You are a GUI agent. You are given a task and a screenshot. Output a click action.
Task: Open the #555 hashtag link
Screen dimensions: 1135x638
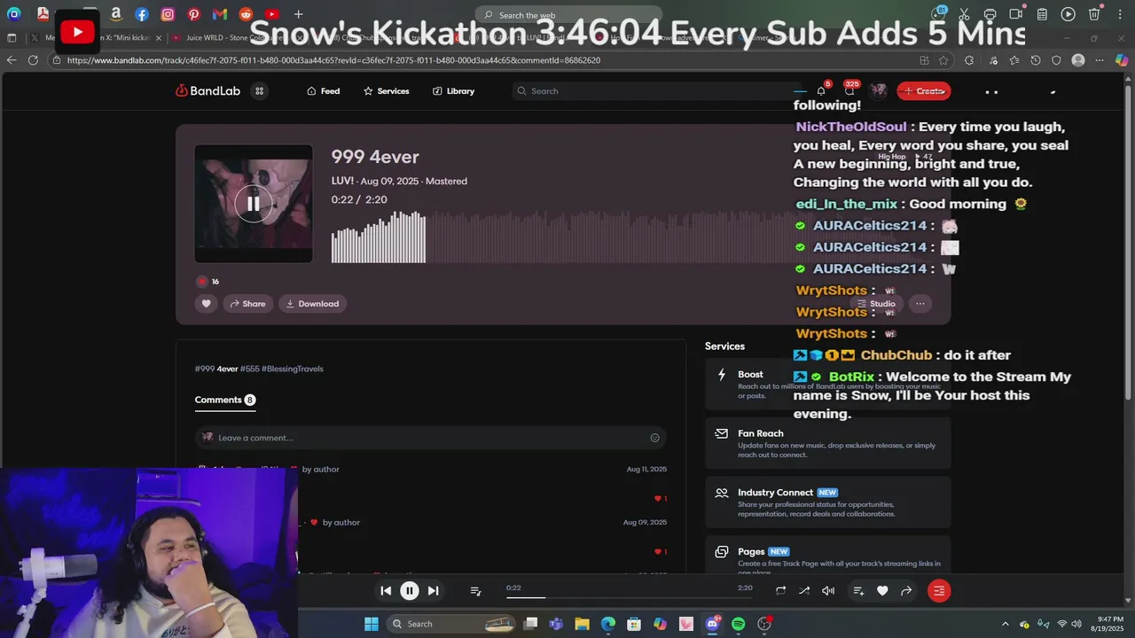249,369
